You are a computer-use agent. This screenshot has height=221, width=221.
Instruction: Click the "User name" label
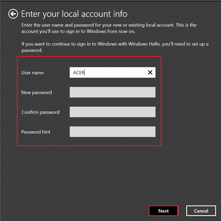[x=32, y=73]
